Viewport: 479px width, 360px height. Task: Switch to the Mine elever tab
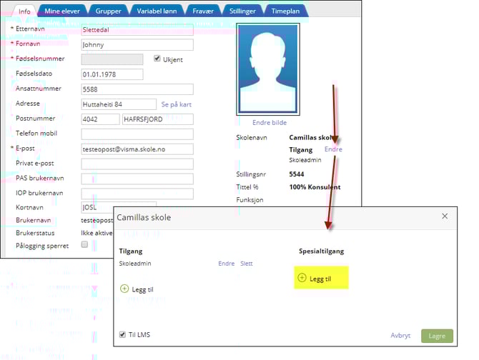(x=61, y=11)
